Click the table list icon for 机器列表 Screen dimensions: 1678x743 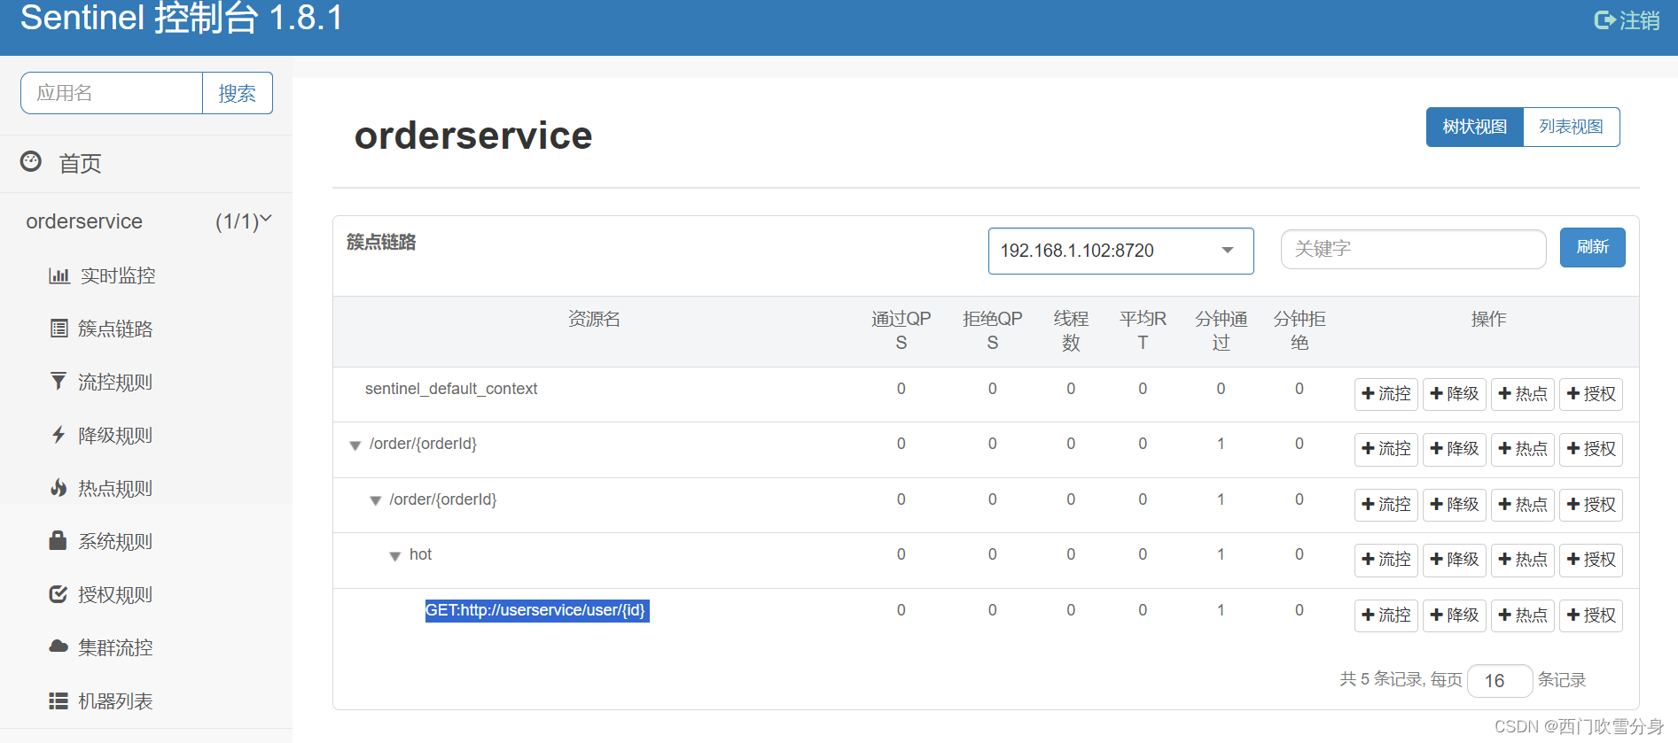(59, 700)
